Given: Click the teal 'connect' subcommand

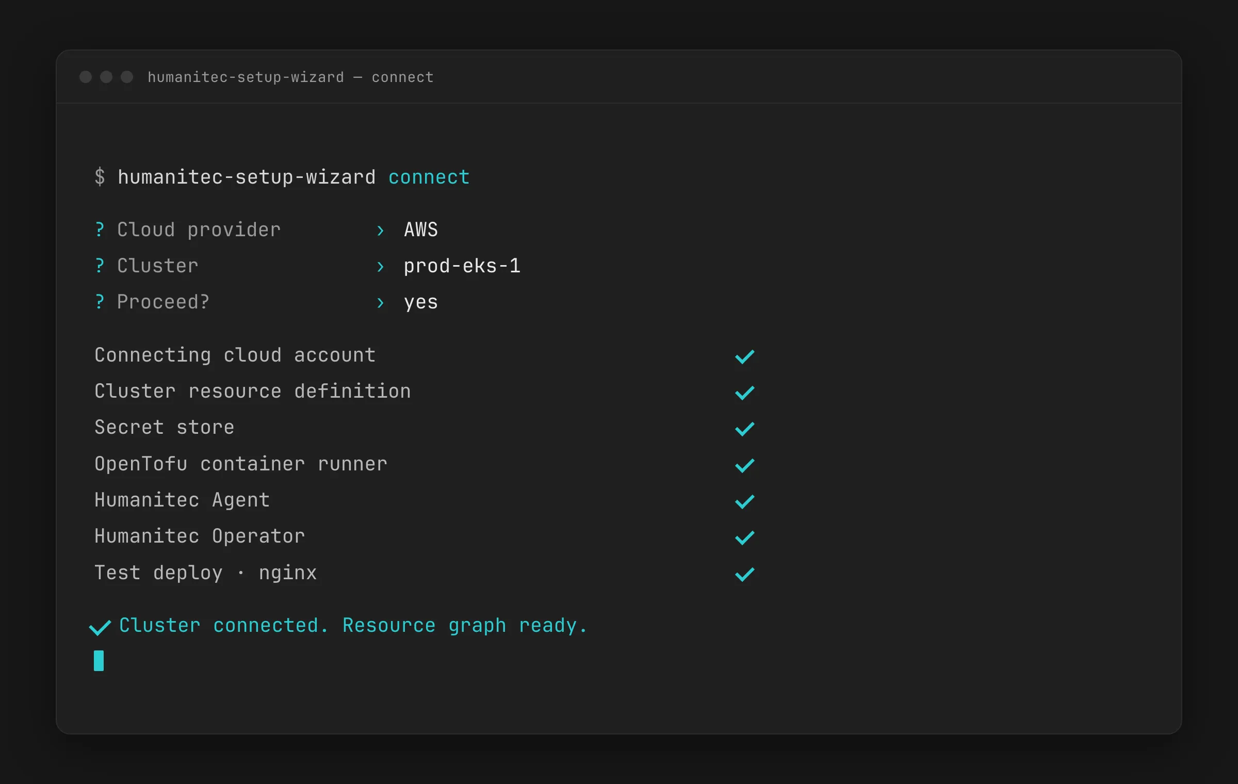Looking at the screenshot, I should click(429, 177).
